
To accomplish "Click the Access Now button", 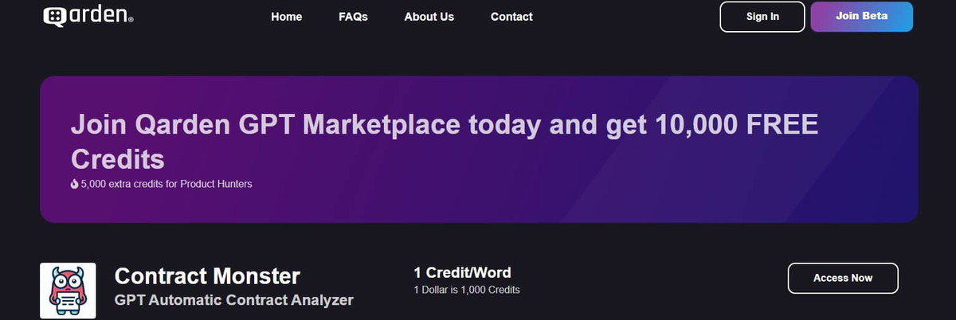I will 843,278.
